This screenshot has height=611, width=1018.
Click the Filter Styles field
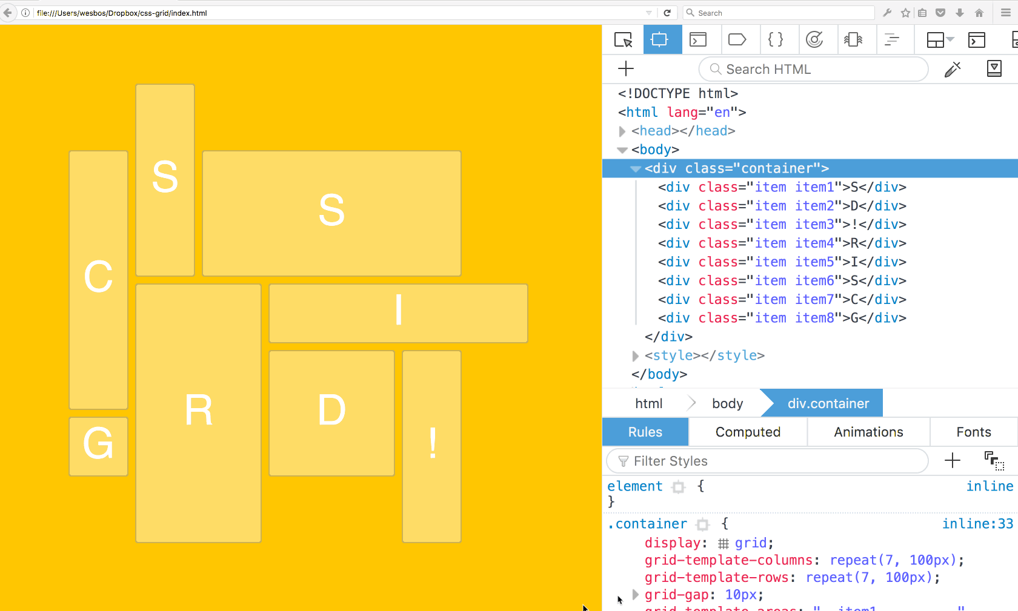[767, 461]
